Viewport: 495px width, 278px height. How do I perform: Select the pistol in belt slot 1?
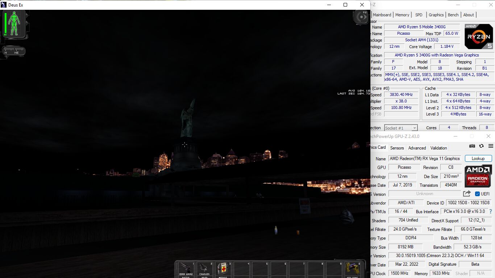coord(186,270)
